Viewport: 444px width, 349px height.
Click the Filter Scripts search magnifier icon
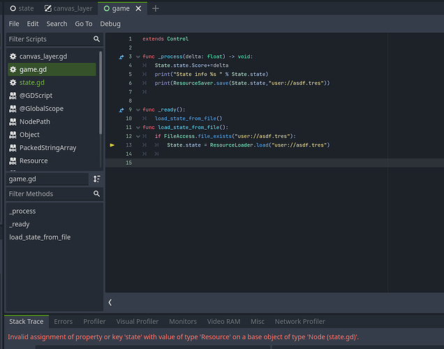[96, 39]
